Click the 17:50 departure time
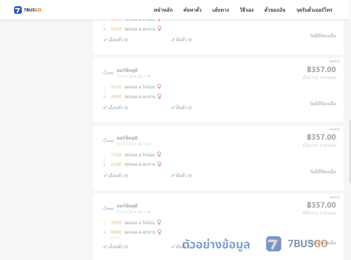Screen dimensions: 351x260 [x=116, y=155]
